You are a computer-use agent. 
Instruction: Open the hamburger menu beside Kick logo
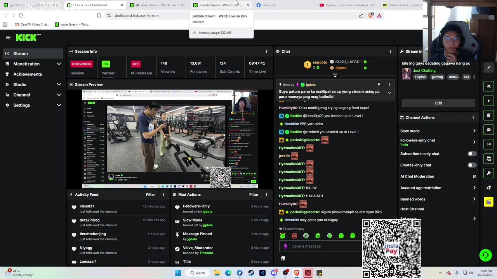(x=8, y=38)
